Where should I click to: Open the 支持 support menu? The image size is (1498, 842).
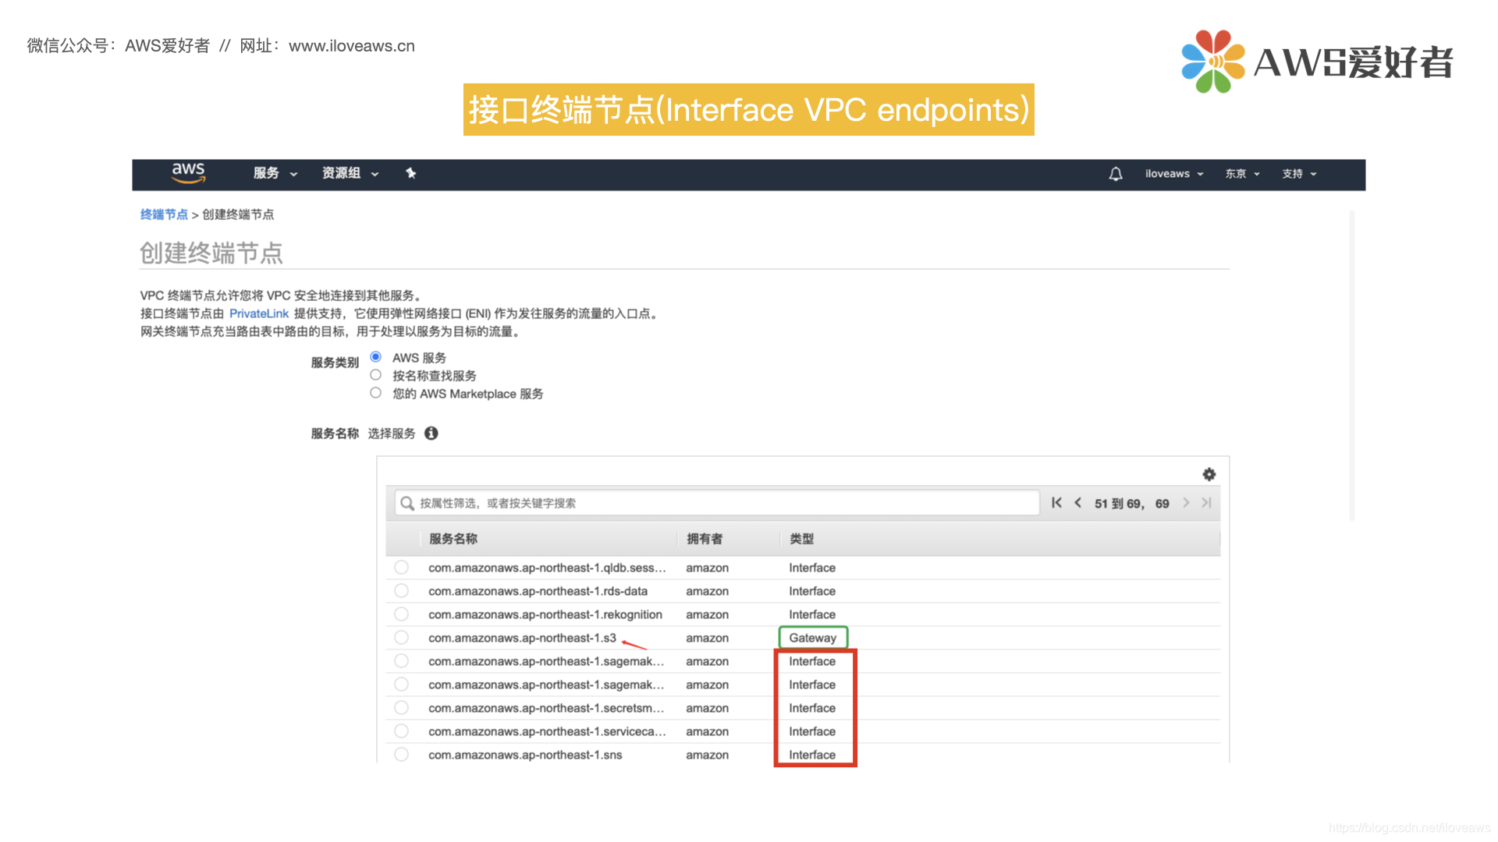click(x=1299, y=174)
